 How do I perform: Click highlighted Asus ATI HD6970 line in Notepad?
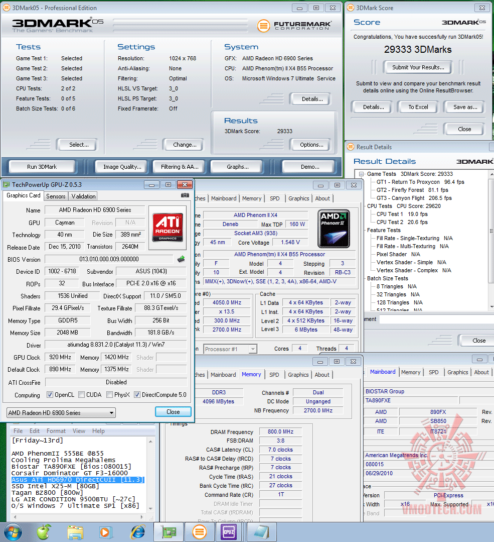click(78, 480)
